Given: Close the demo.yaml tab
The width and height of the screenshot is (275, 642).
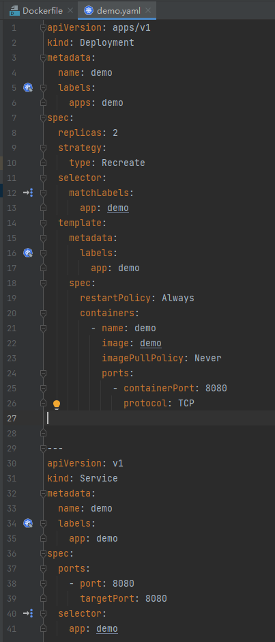Looking at the screenshot, I should 147,11.
